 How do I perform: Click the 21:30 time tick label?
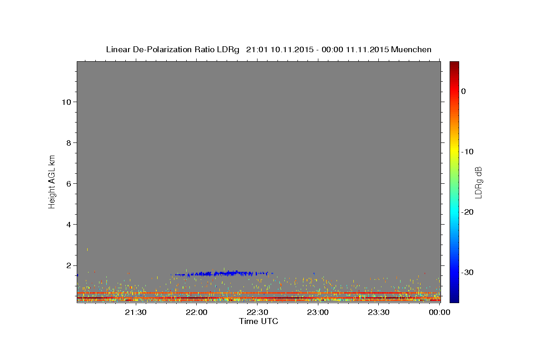coord(135,312)
